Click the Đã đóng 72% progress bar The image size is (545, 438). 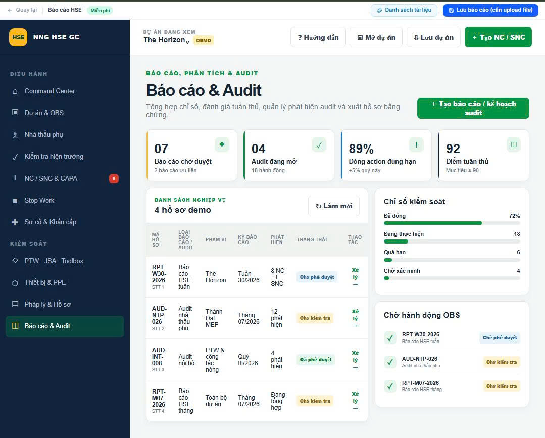(452, 223)
